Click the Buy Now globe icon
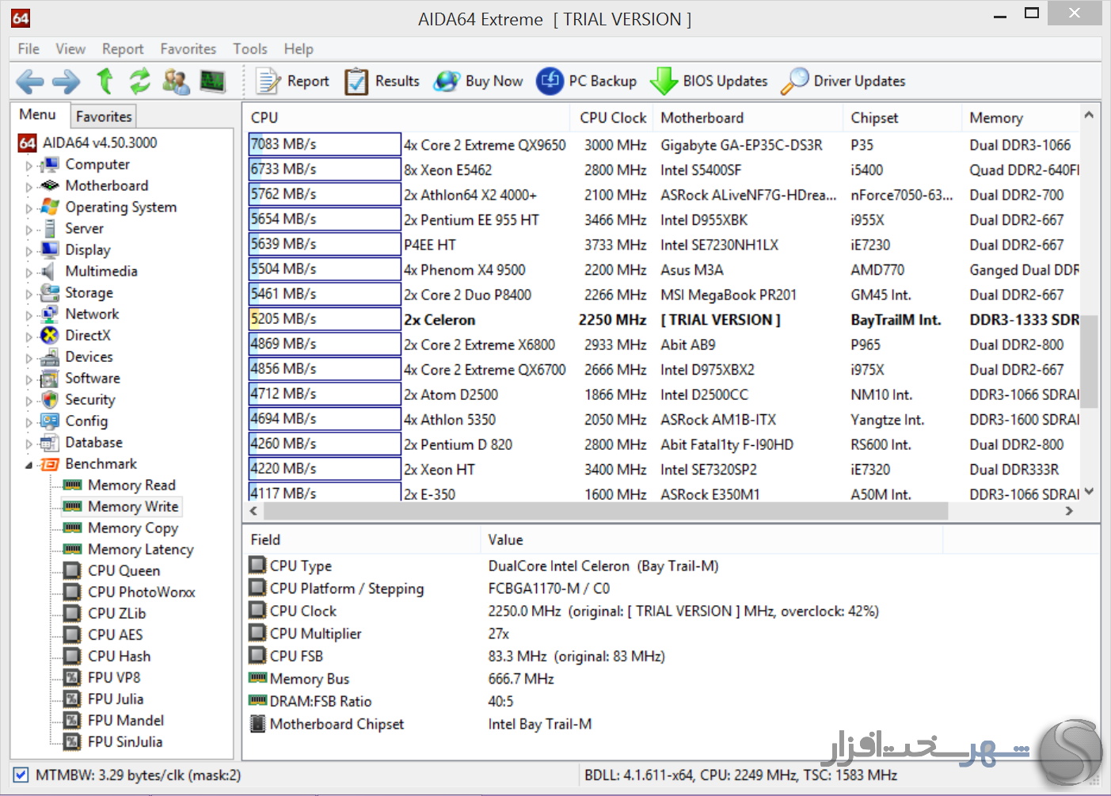The image size is (1111, 796). 447,81
